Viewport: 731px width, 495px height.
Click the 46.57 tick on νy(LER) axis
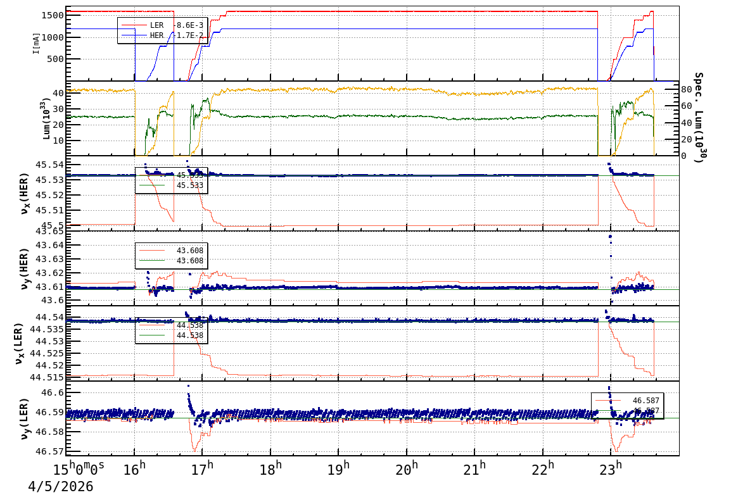(49, 451)
